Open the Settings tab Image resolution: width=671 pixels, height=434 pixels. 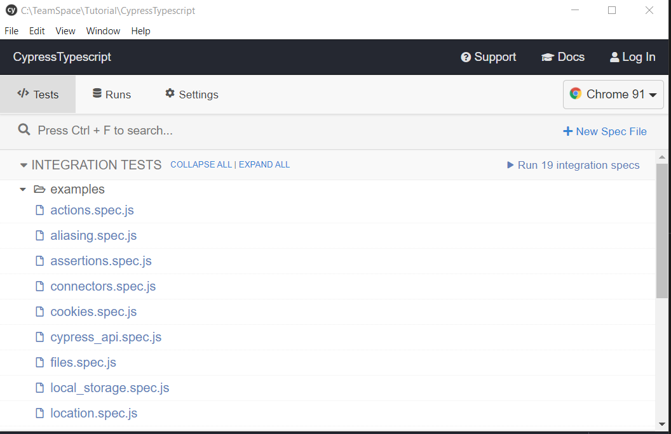[192, 95]
